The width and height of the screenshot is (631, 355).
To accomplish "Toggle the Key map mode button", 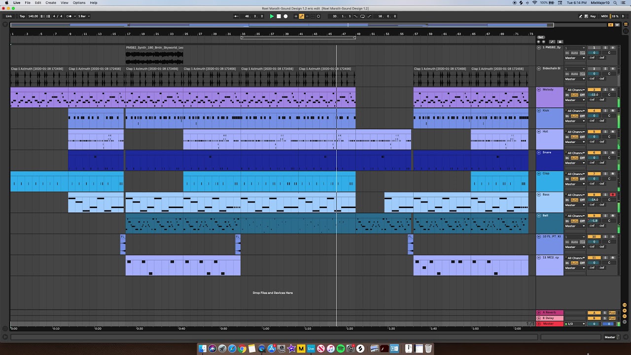I will [x=593, y=16].
